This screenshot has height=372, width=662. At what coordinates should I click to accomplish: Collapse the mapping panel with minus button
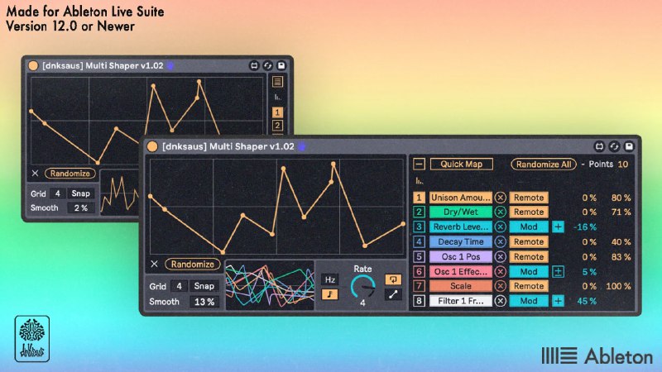tap(419, 164)
